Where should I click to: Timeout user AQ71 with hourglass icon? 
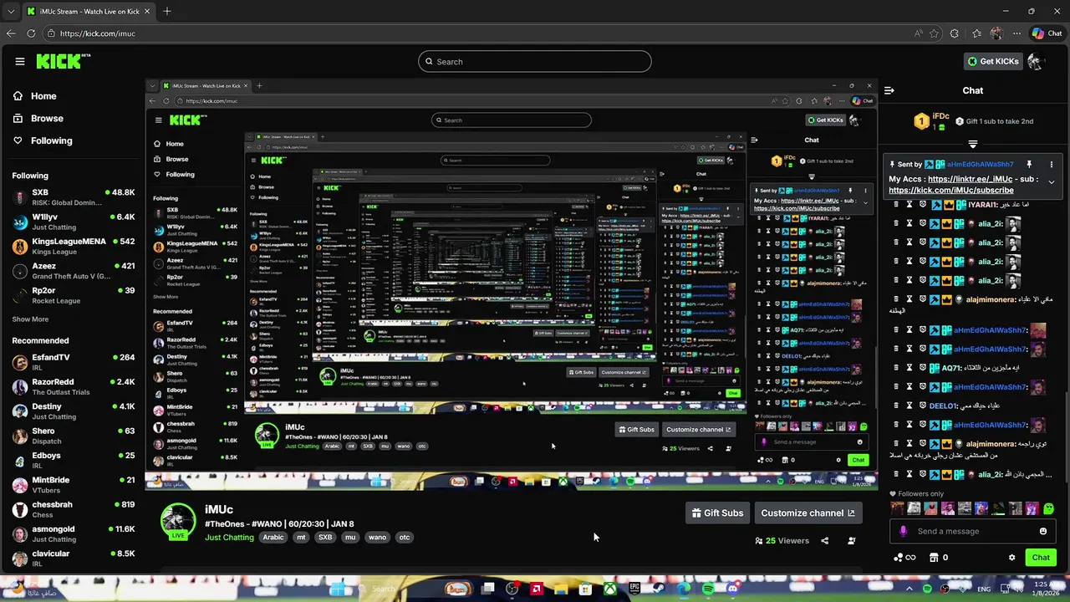click(x=909, y=368)
